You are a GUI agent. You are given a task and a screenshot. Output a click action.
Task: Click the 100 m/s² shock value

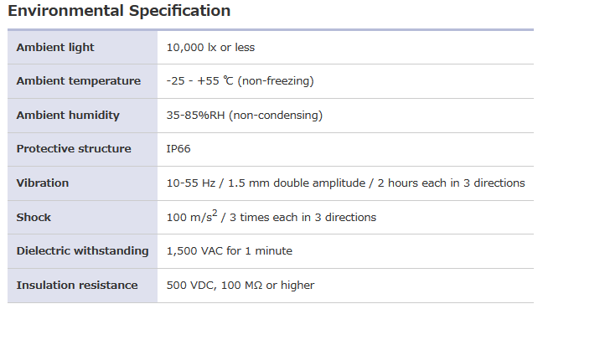pos(191,218)
